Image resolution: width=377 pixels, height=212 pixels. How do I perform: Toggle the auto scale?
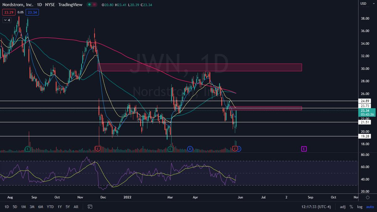[x=370, y=207]
